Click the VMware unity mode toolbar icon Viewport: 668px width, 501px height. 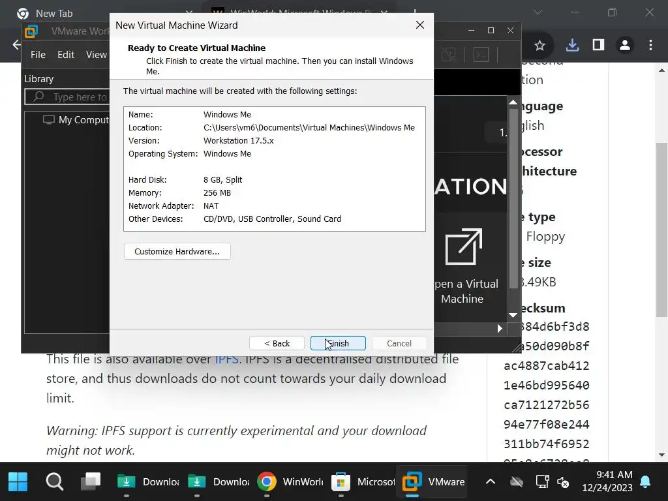point(449,55)
